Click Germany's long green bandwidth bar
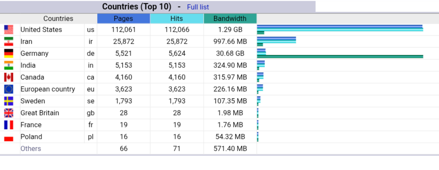The width and height of the screenshot is (439, 170). (340, 57)
